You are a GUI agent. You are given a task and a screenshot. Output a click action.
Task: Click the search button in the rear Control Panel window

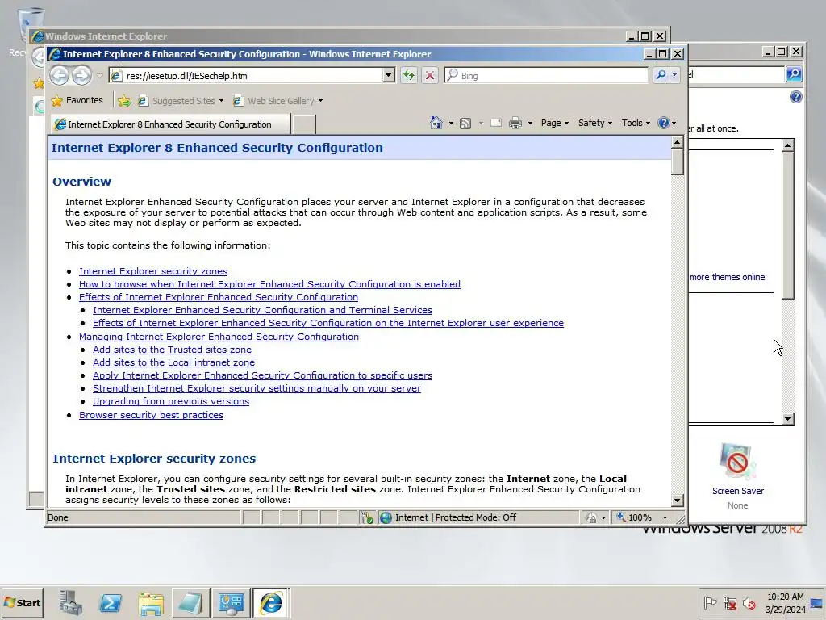click(794, 74)
